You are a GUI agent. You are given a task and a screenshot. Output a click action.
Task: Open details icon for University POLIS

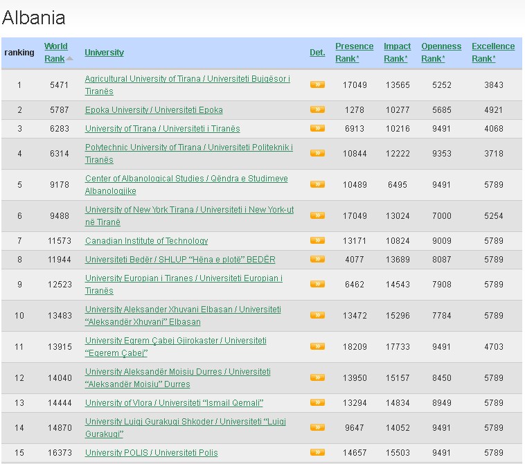click(x=317, y=453)
